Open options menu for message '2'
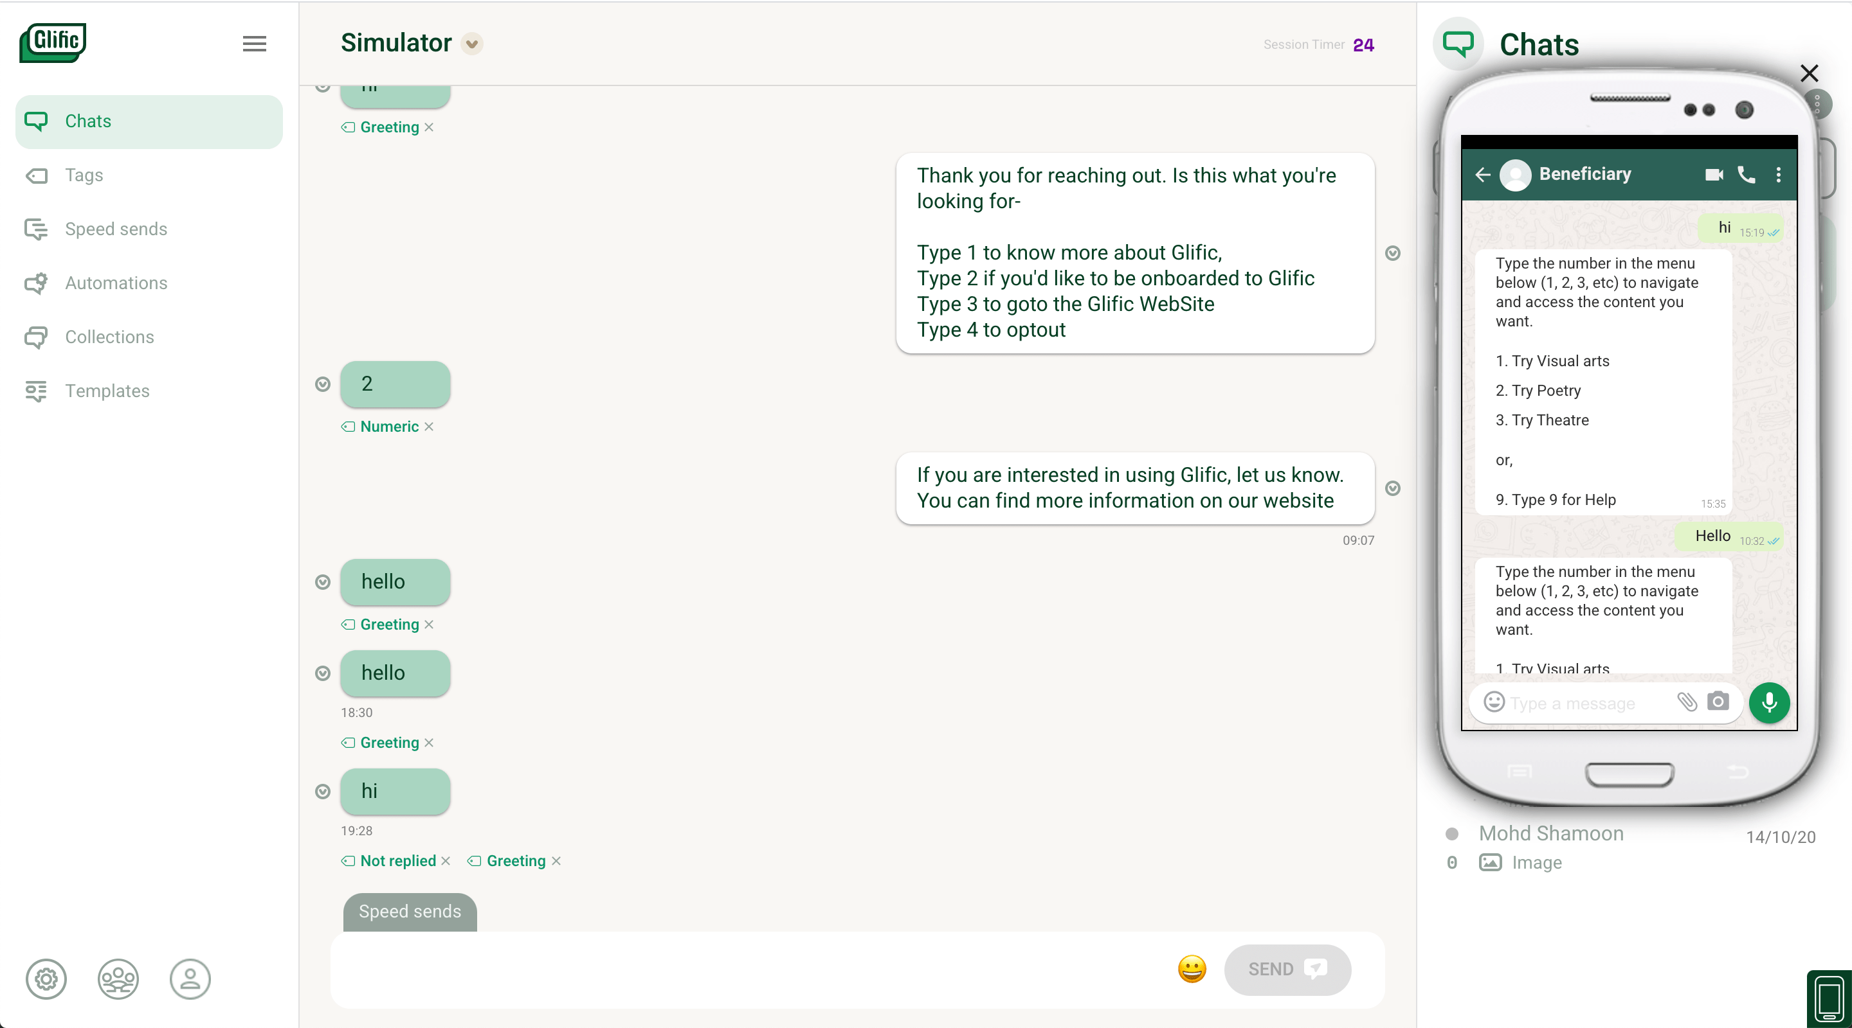 click(323, 384)
